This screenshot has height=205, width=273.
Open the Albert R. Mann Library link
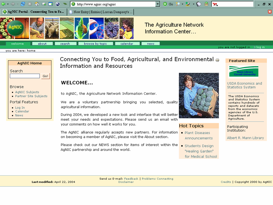pos(245,138)
